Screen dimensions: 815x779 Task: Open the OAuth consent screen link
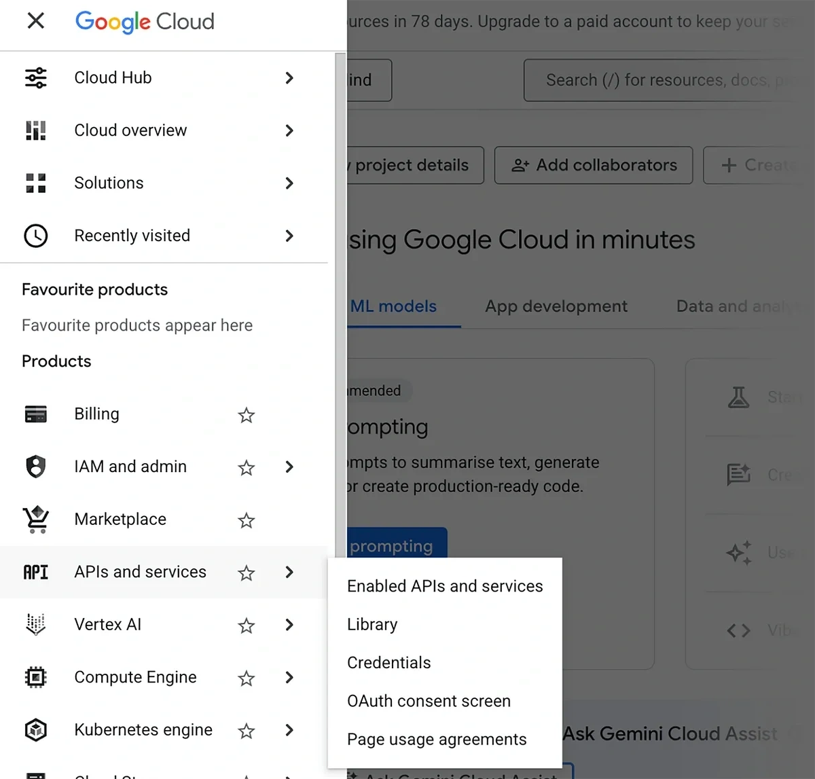[429, 701]
